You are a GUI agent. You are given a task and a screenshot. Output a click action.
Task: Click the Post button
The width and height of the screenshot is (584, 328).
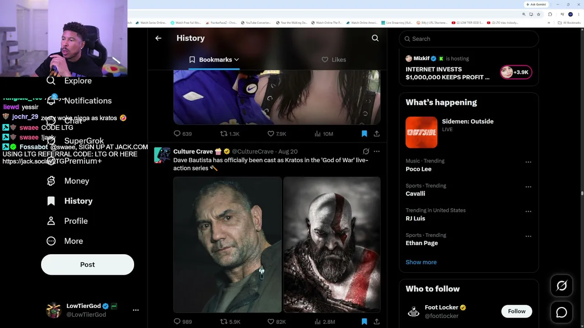click(x=88, y=265)
